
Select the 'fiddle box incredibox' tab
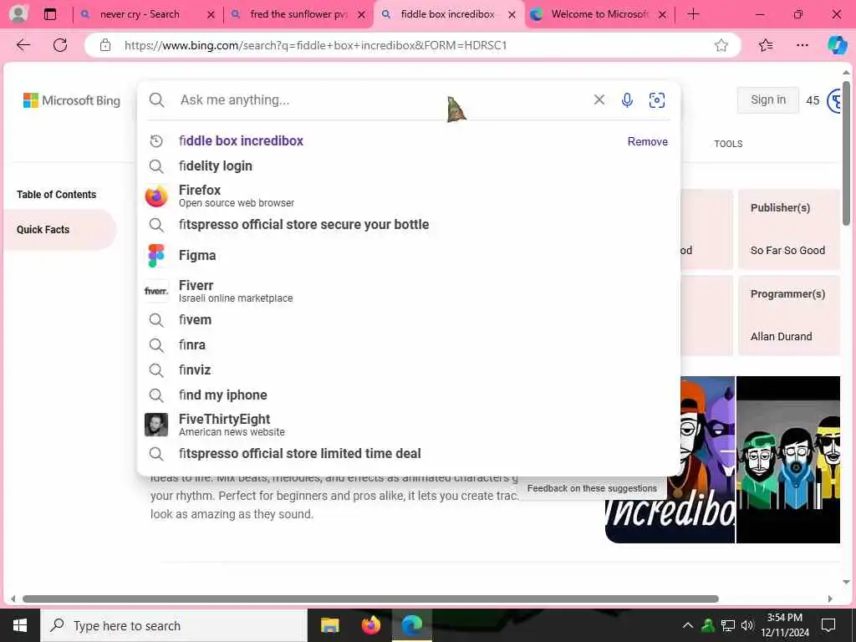pos(447,15)
